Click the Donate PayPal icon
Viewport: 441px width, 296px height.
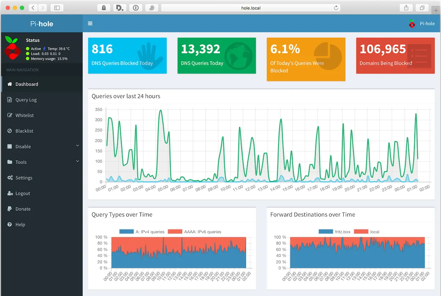(x=10, y=209)
